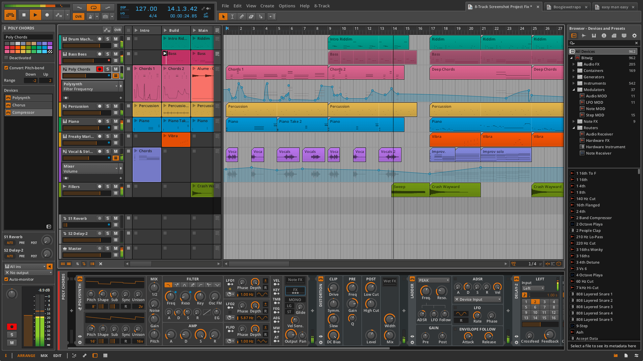
Task: Disarm record on Poly Chords track
Action: click(100, 69)
